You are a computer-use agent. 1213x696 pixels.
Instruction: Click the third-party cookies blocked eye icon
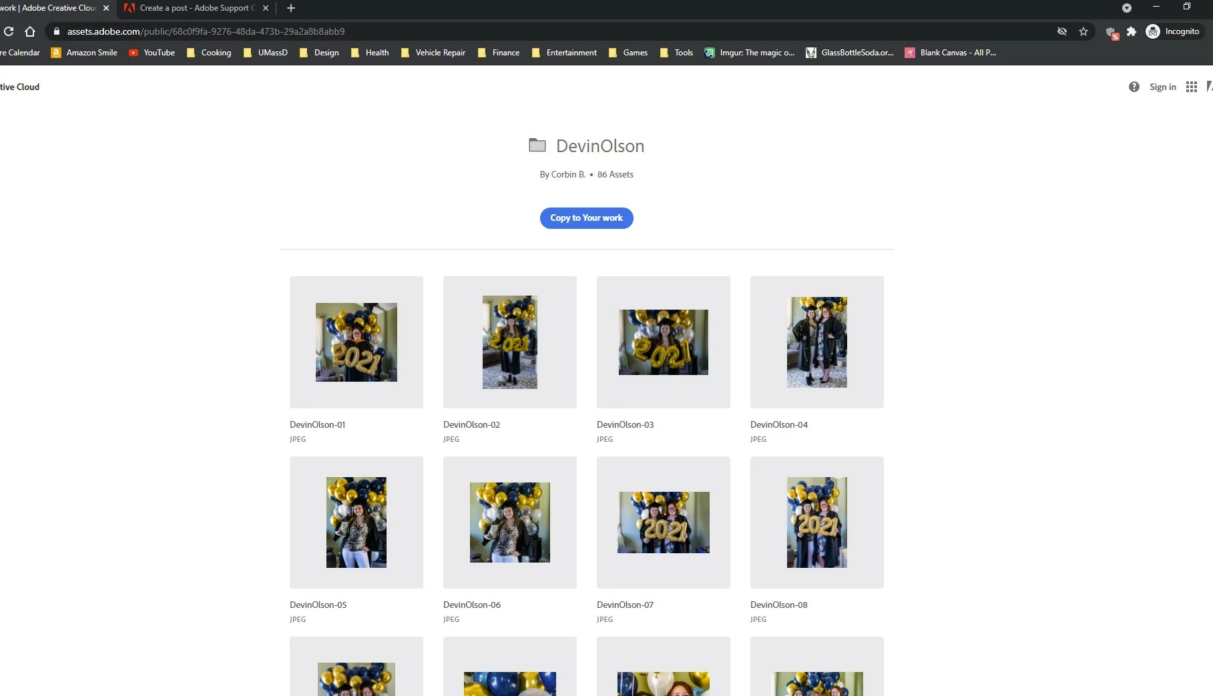coord(1062,31)
